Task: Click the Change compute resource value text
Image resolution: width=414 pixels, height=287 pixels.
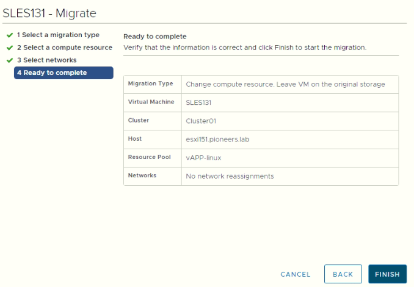Action: pos(285,84)
